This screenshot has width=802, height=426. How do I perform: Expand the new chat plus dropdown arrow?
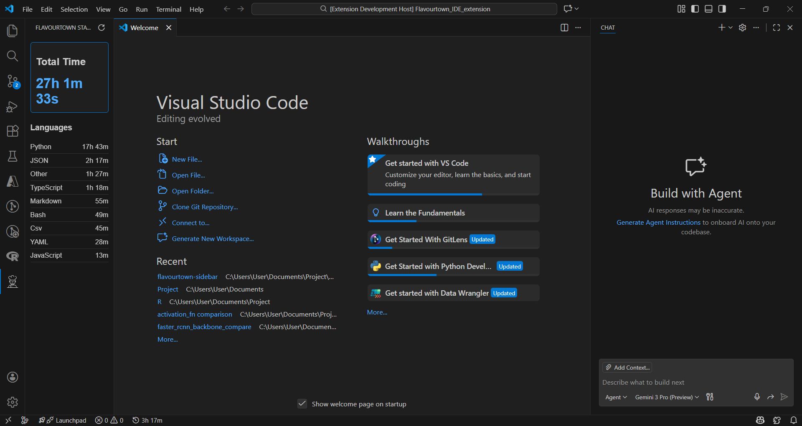click(731, 28)
